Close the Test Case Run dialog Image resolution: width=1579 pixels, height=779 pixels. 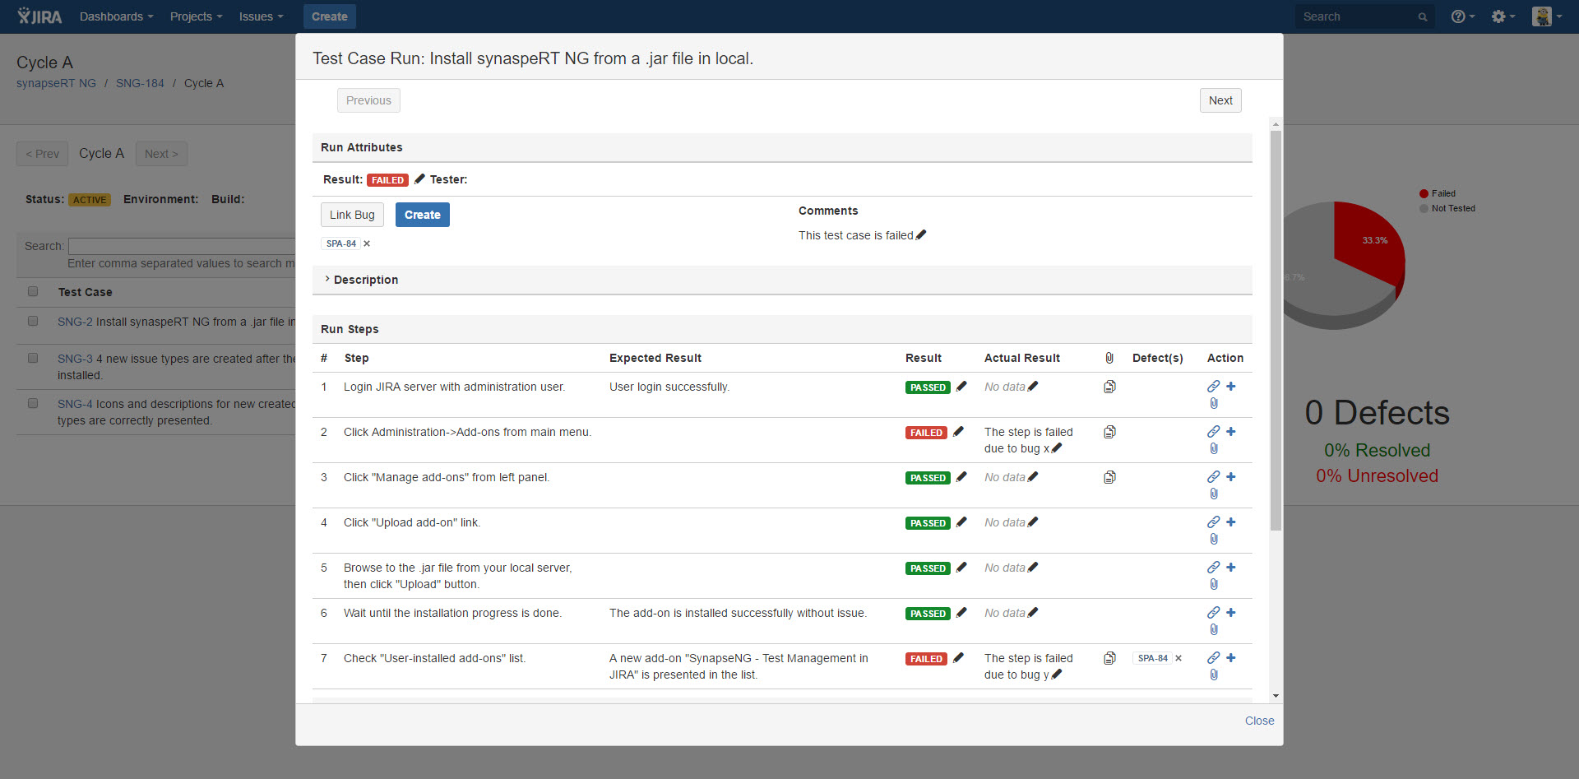pyautogui.click(x=1259, y=721)
